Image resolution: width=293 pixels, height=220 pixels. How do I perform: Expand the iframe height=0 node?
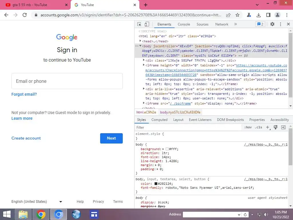(144, 65)
